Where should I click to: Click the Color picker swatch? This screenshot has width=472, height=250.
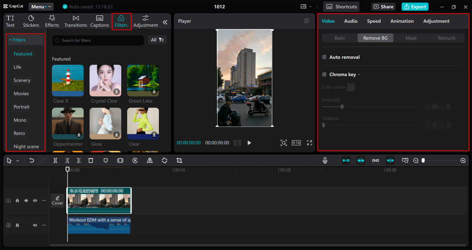pos(351,87)
